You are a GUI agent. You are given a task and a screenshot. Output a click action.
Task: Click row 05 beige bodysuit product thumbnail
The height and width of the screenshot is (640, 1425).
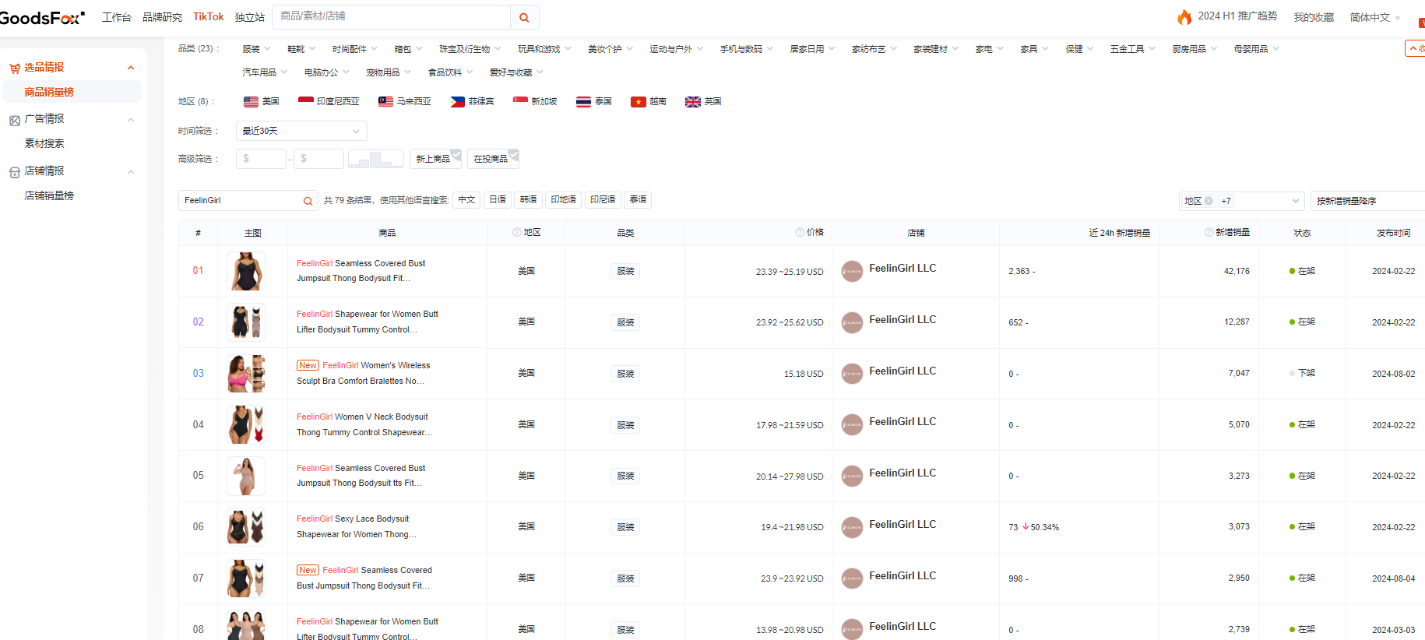point(246,476)
